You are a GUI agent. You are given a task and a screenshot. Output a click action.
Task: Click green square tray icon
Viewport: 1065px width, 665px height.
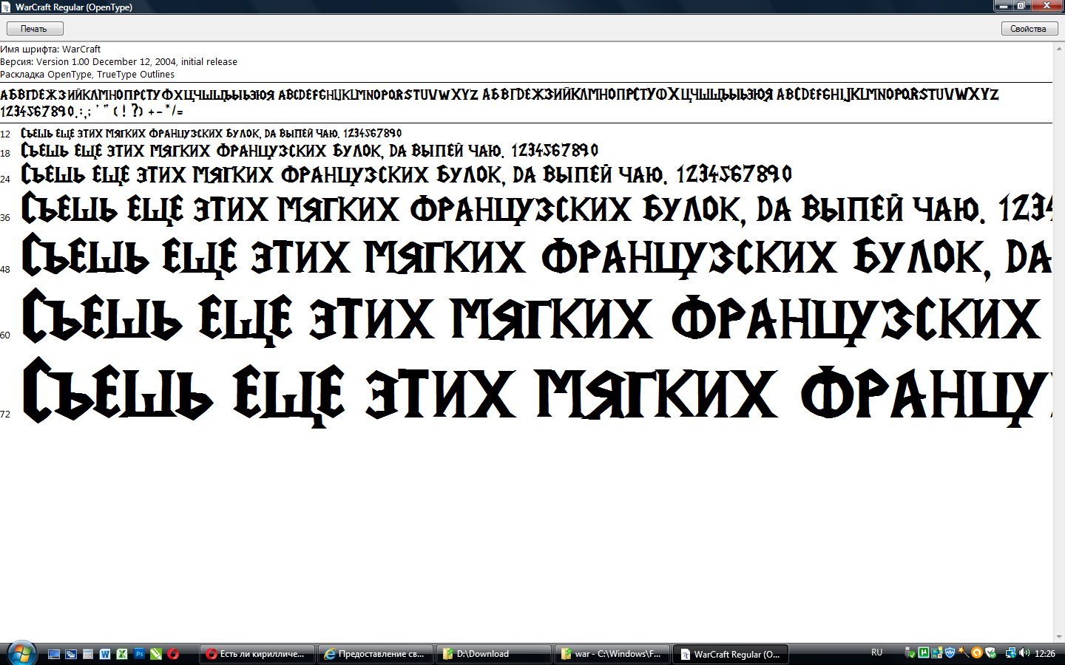coord(924,652)
